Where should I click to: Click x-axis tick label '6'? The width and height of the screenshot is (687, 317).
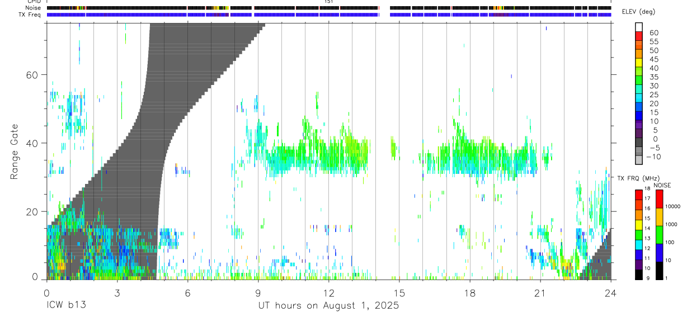click(x=187, y=293)
